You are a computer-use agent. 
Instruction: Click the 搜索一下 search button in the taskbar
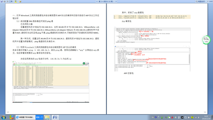[39, 117]
